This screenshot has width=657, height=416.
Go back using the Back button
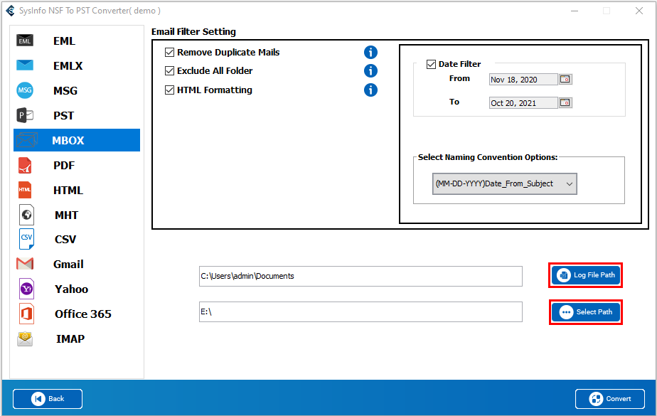[48, 399]
